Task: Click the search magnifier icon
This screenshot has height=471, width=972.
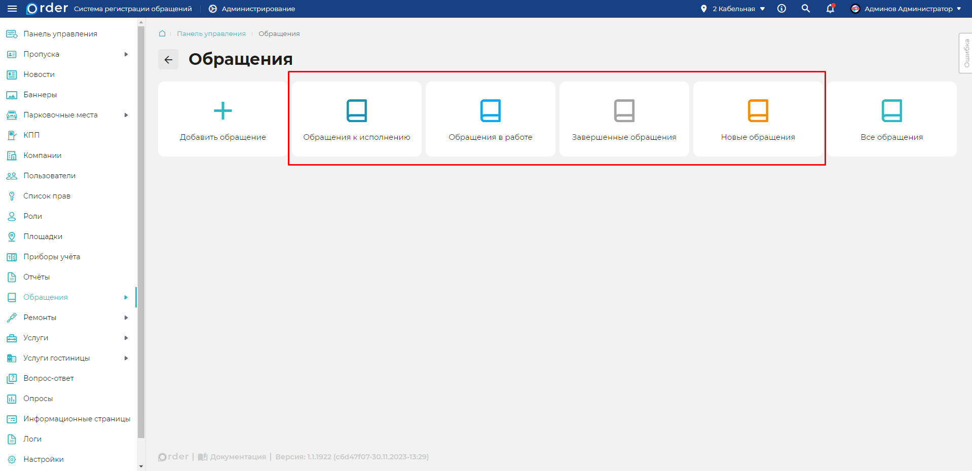Action: pos(805,9)
